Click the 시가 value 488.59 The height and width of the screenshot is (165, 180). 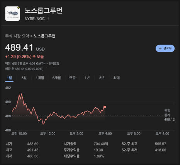pyautogui.click(x=33, y=144)
